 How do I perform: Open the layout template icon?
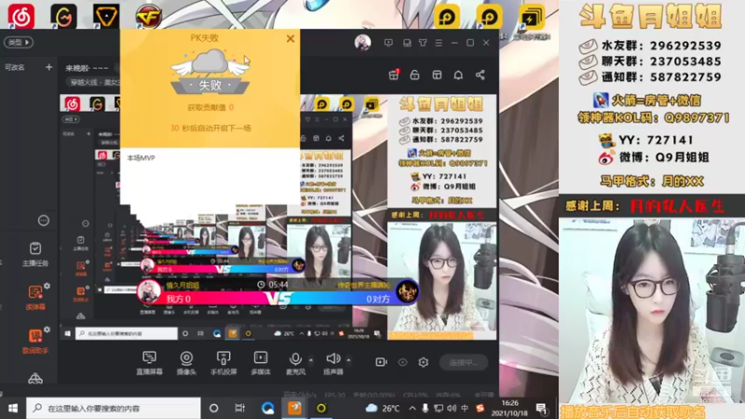point(437,75)
